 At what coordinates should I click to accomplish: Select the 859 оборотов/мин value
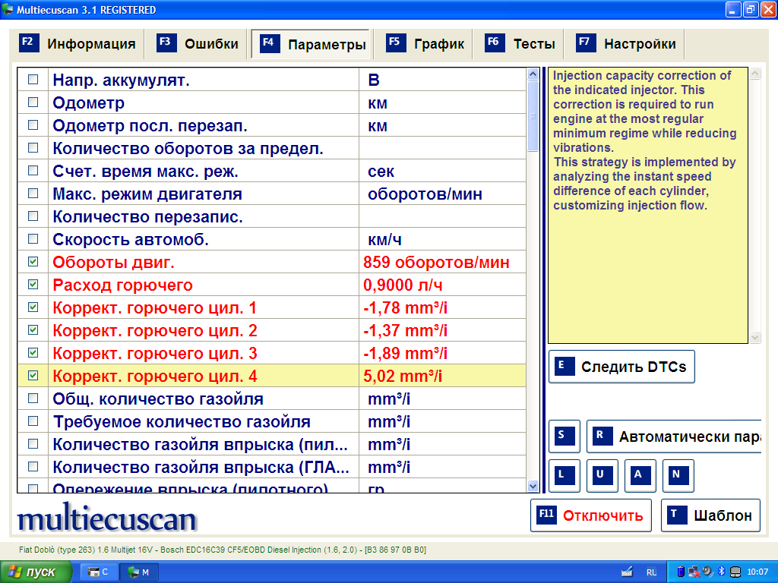tap(436, 262)
